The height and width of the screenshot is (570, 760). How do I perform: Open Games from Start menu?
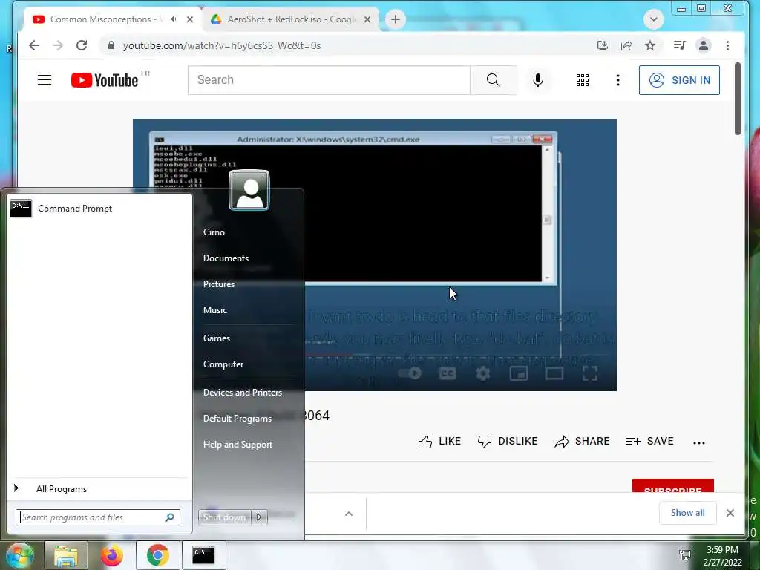[216, 338]
